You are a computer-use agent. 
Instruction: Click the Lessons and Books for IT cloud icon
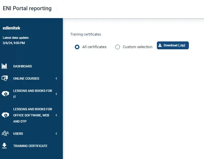tap(5, 94)
